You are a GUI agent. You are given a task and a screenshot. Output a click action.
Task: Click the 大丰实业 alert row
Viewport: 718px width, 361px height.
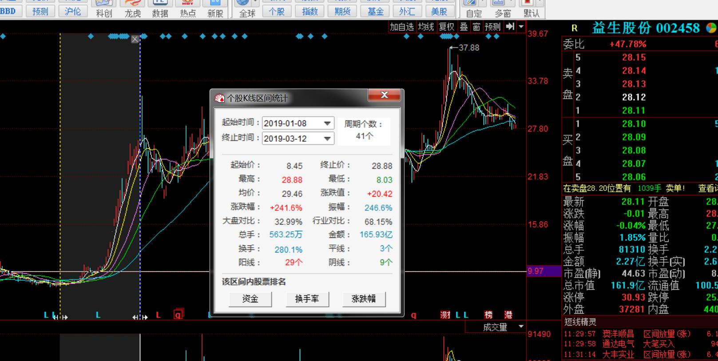640,354
